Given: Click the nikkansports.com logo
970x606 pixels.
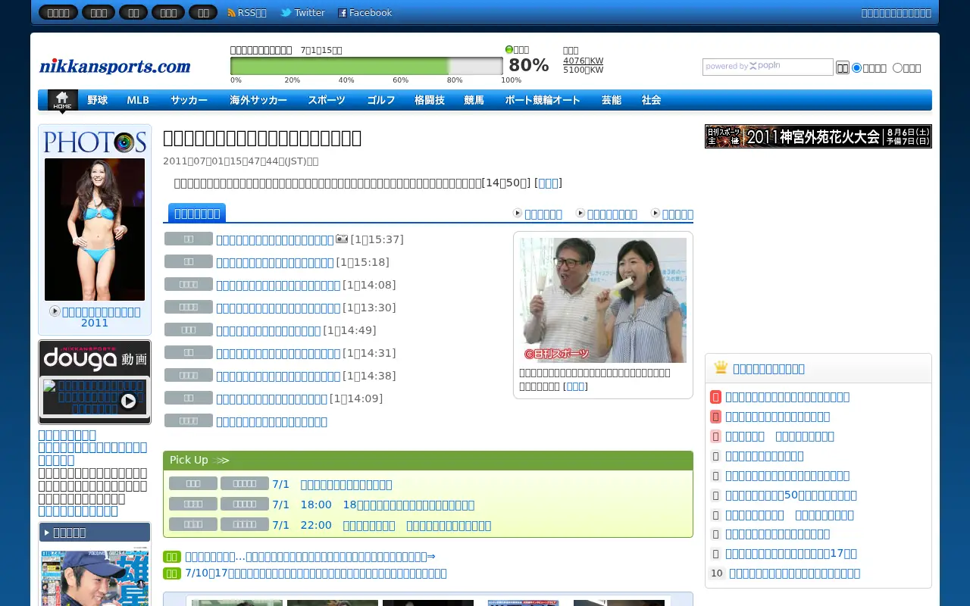Looking at the screenshot, I should tap(115, 66).
